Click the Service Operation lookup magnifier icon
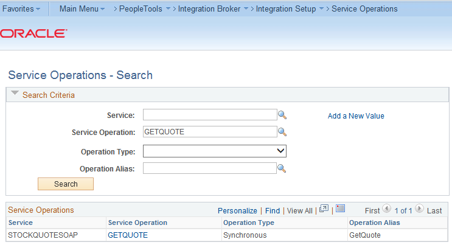452x245 pixels. coord(282,132)
